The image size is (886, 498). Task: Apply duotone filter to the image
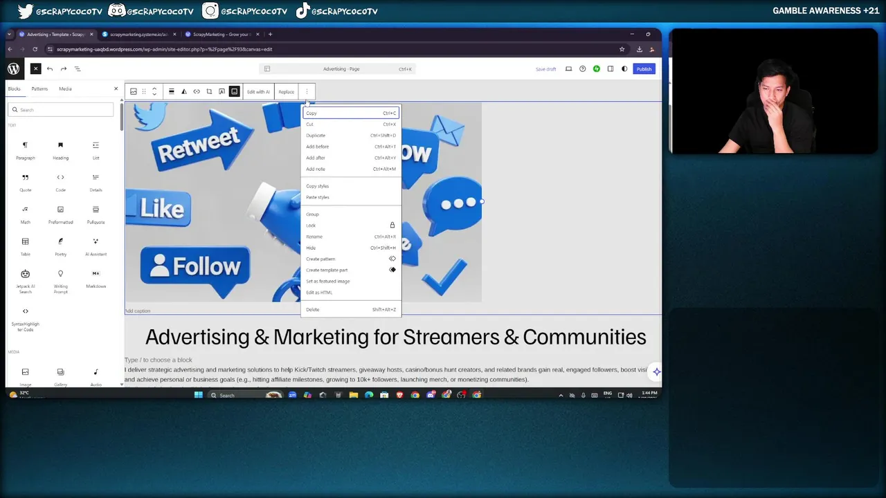click(184, 91)
